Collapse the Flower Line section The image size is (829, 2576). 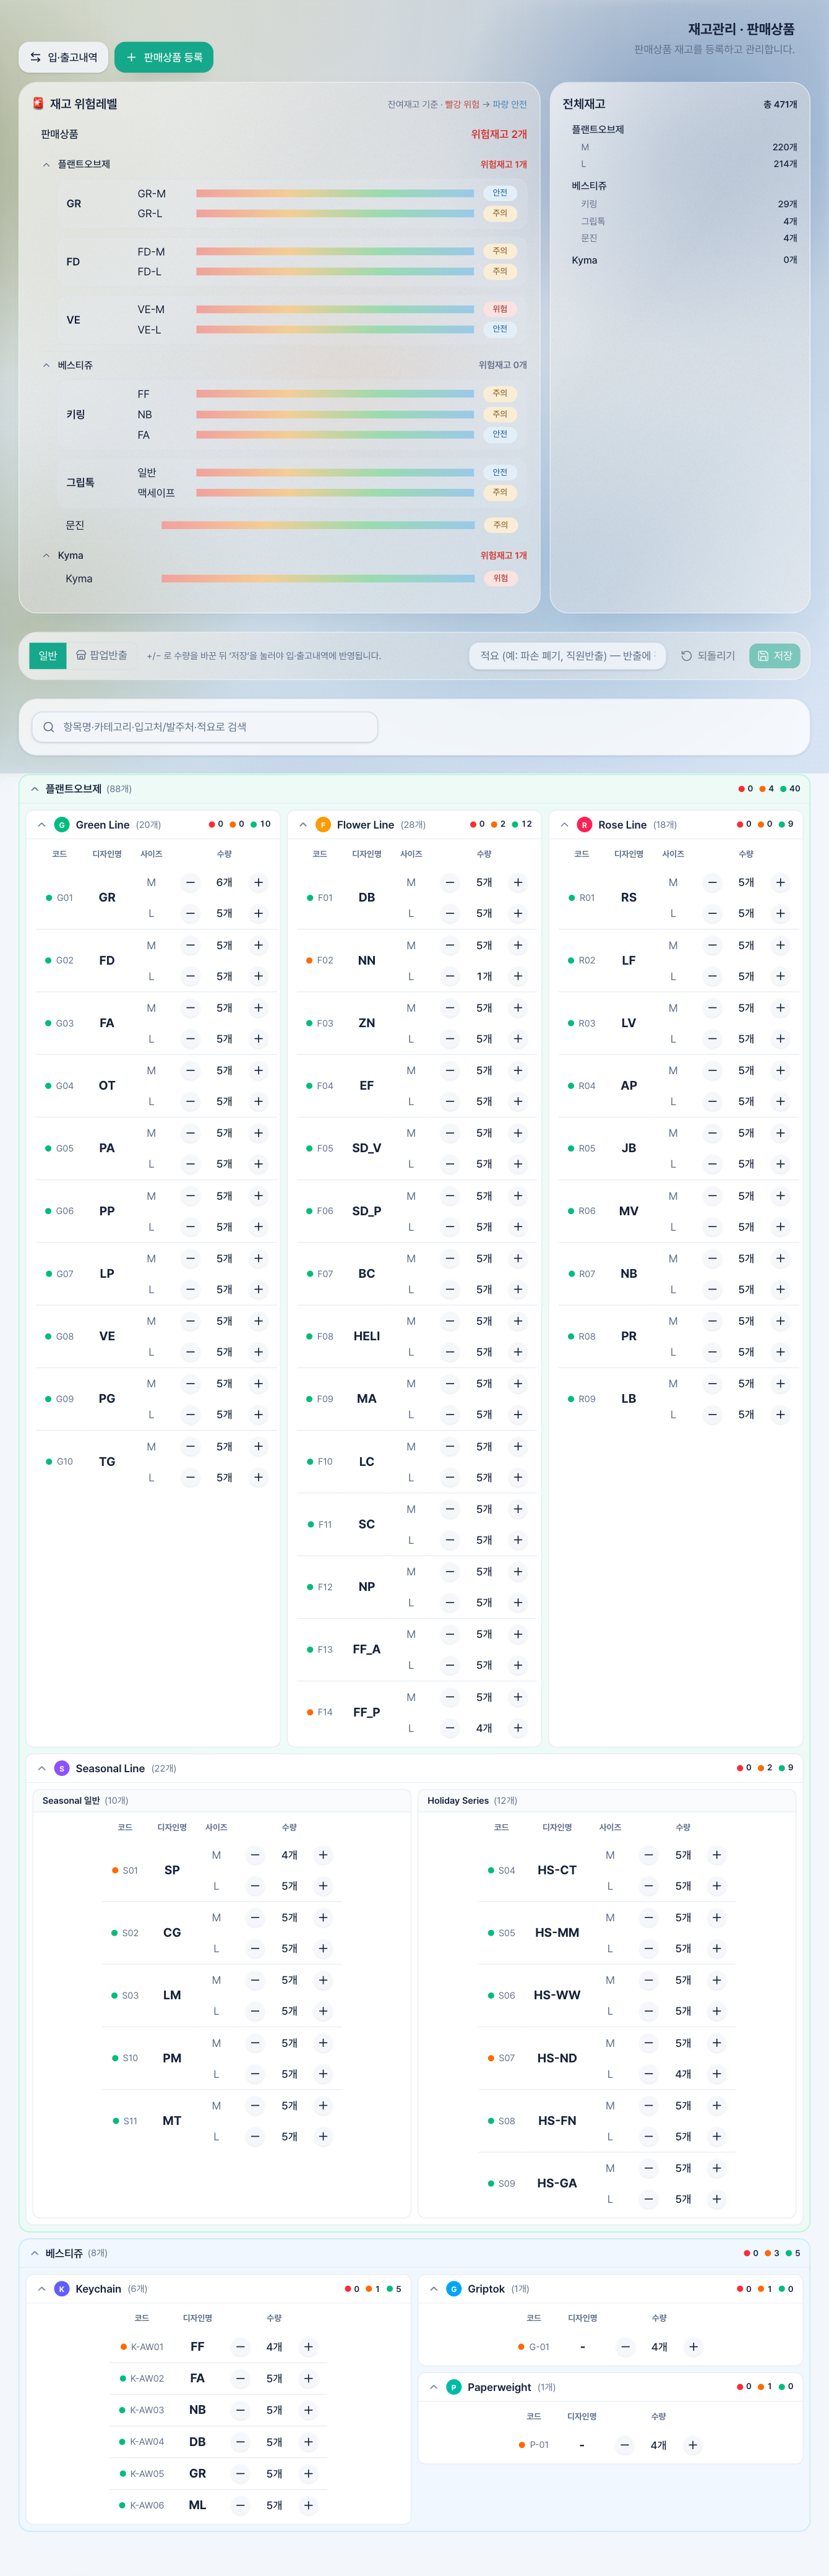(x=302, y=825)
